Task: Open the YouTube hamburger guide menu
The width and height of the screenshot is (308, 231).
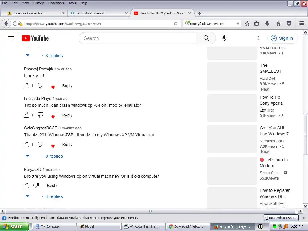Action: coord(11,38)
